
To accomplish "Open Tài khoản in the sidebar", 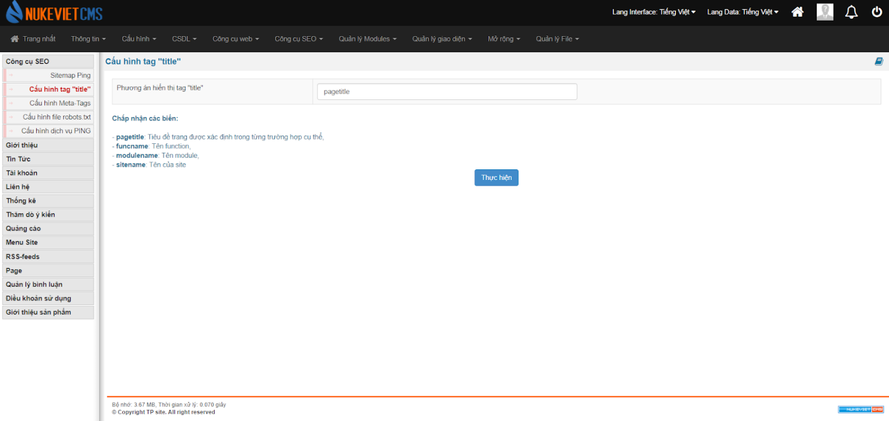I will [48, 173].
